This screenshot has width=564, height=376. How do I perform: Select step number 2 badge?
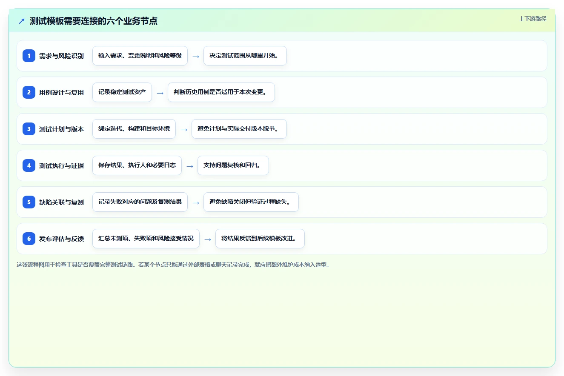[x=29, y=92]
